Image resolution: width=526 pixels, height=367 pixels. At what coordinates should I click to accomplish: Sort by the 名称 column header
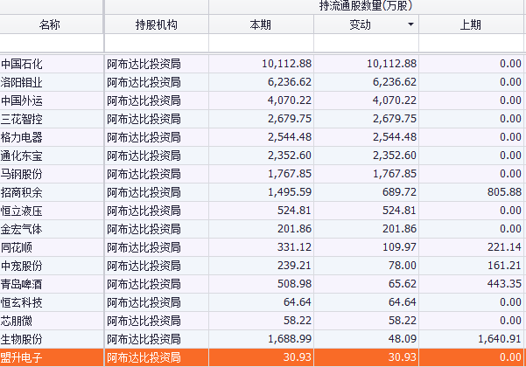coord(50,24)
